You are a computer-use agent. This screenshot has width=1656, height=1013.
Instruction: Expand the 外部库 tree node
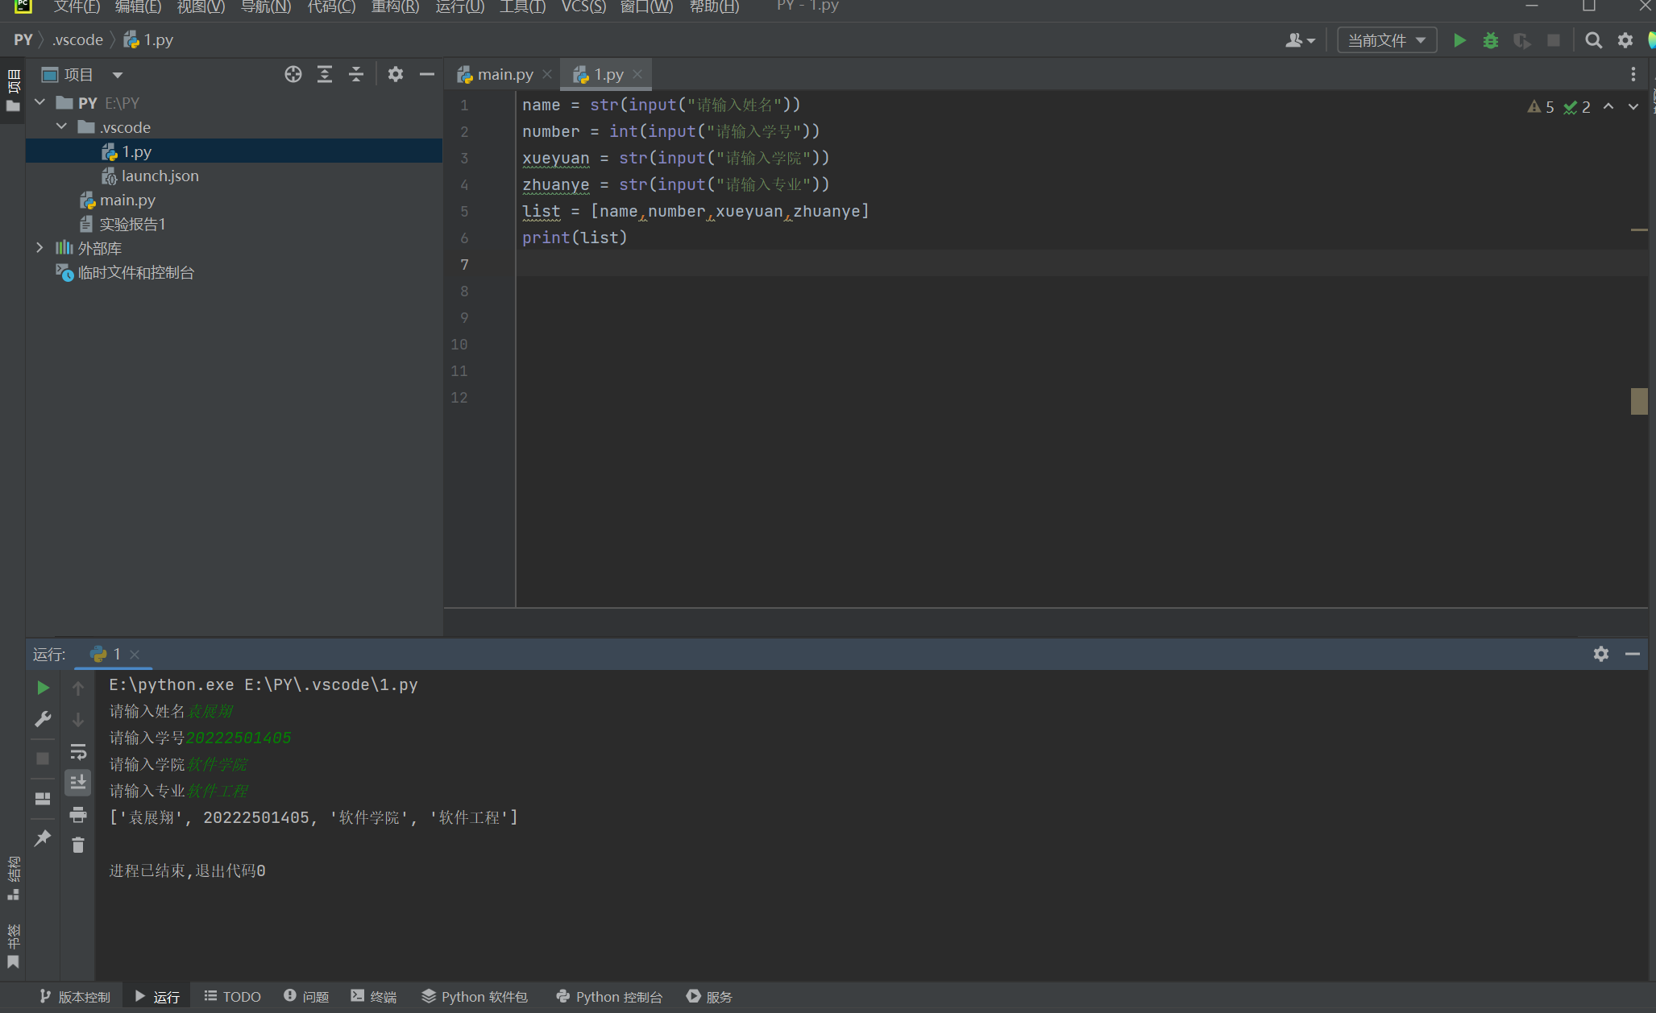click(x=39, y=248)
